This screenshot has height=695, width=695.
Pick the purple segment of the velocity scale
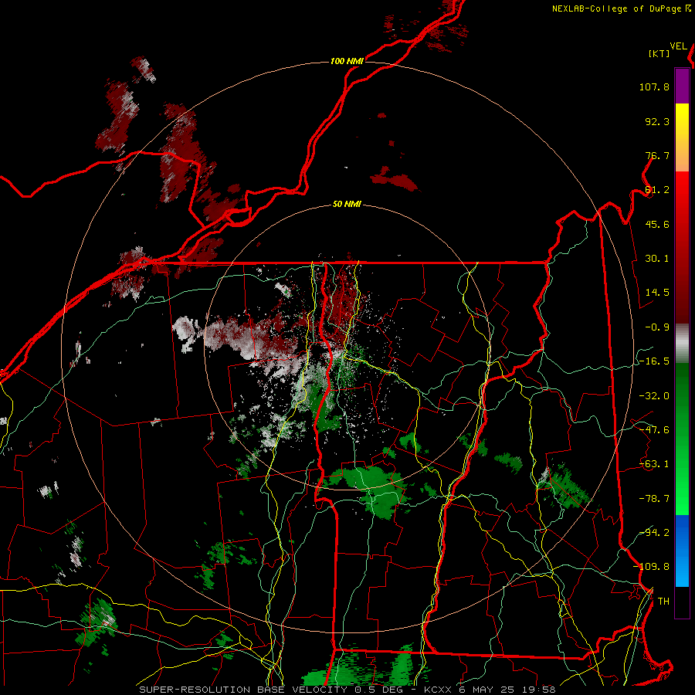click(x=682, y=86)
